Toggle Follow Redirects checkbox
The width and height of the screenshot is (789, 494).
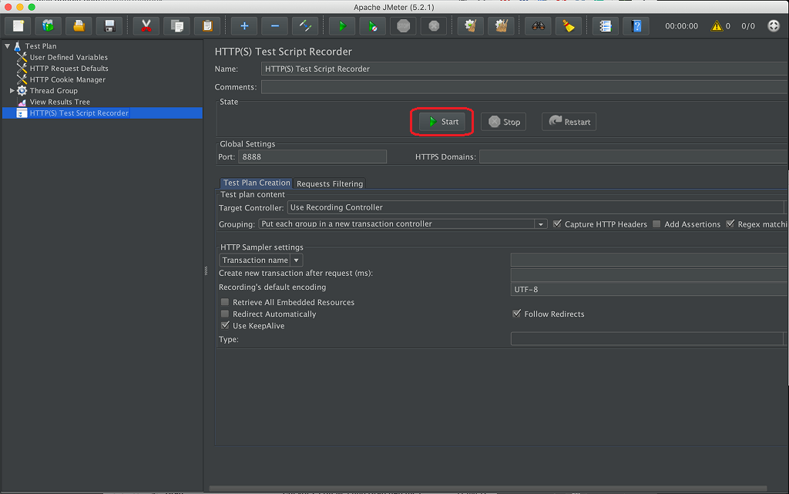[x=516, y=314]
